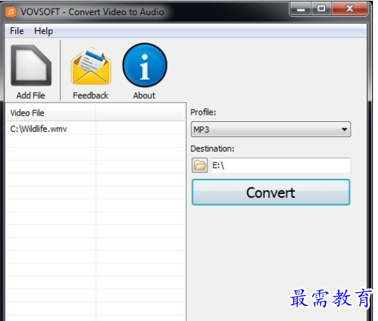Minimize the VOVSOFT window
378x321 pixels.
301,9
